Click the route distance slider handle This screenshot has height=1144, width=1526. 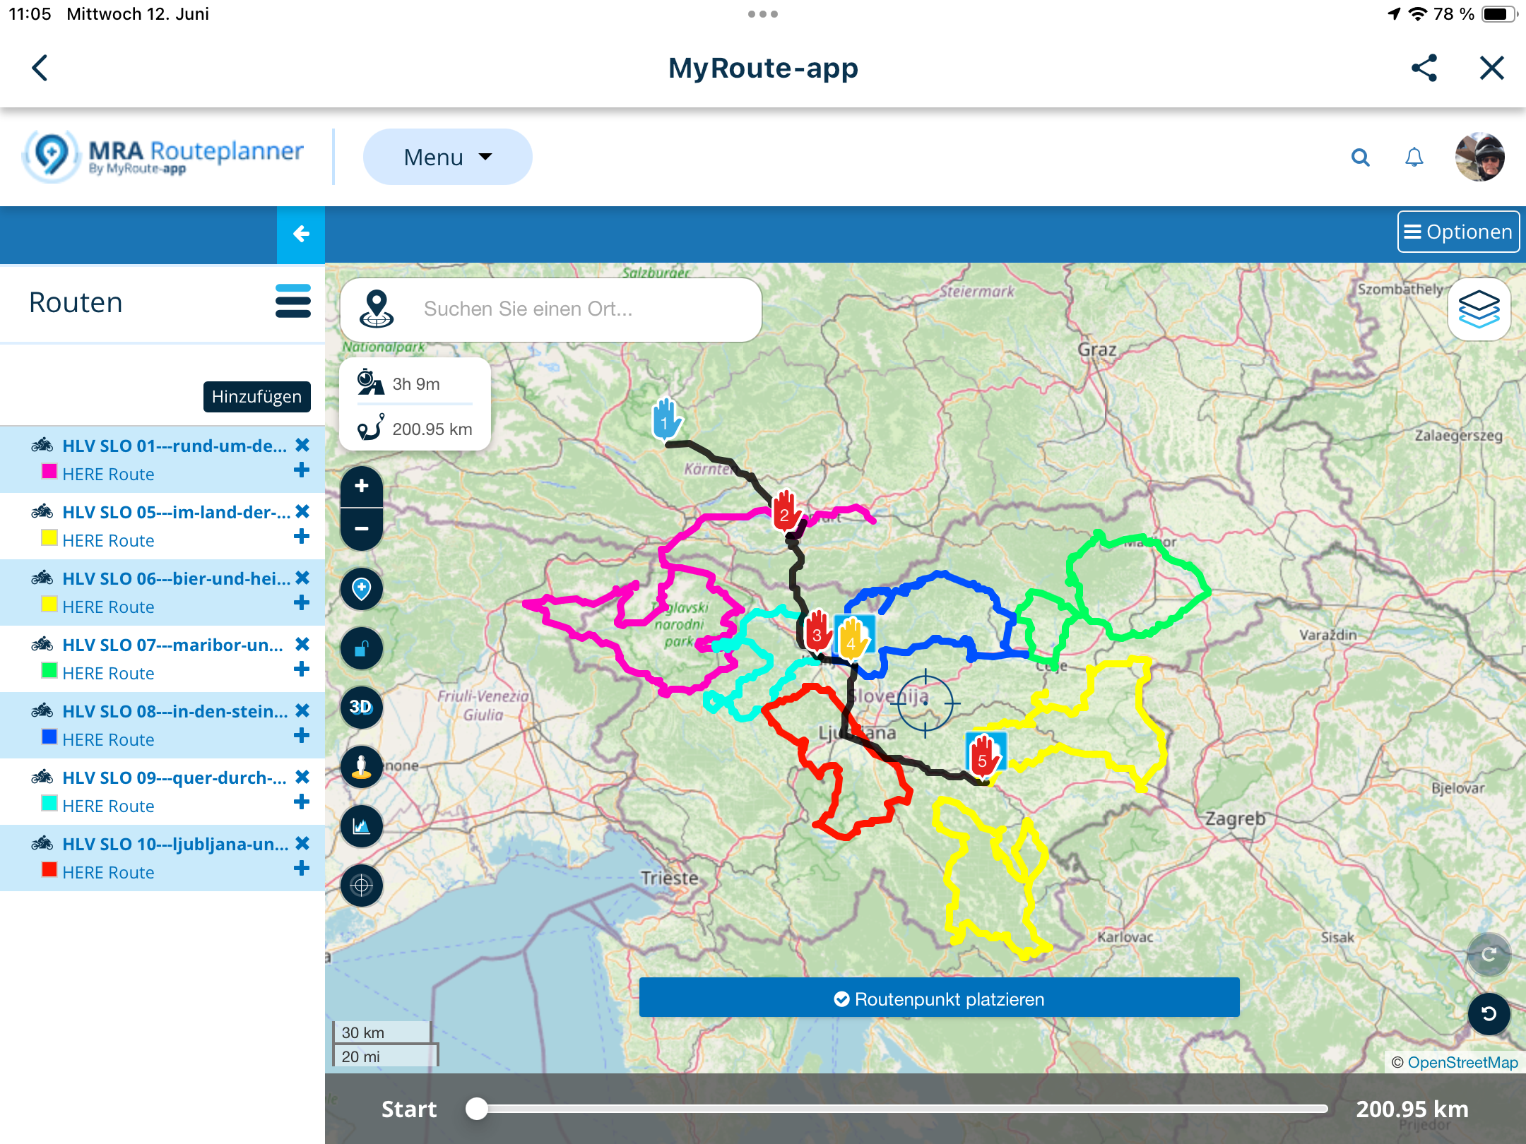(477, 1109)
